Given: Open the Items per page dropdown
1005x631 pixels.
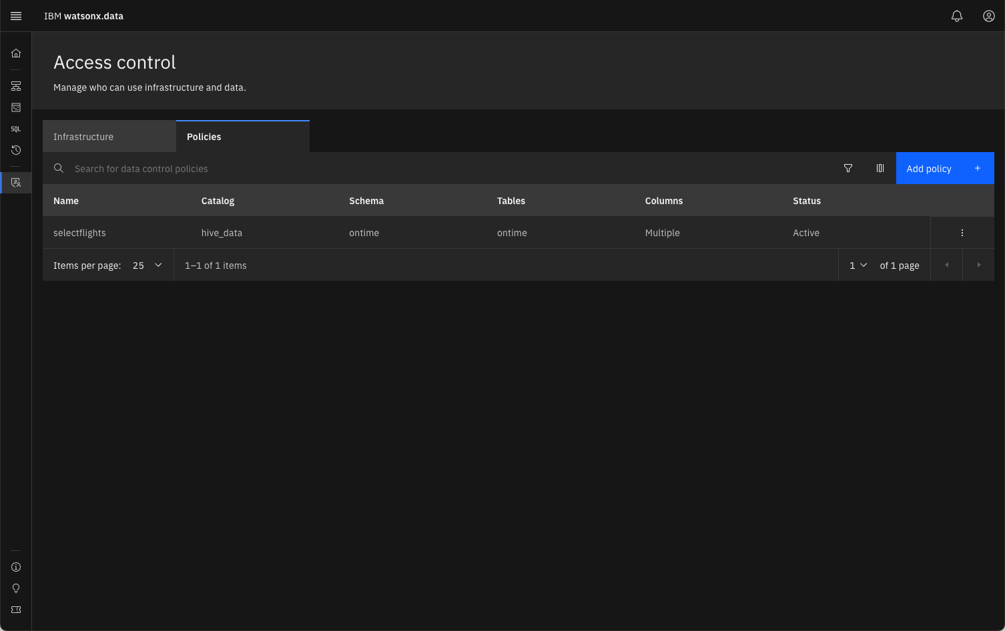Looking at the screenshot, I should pyautogui.click(x=148, y=265).
